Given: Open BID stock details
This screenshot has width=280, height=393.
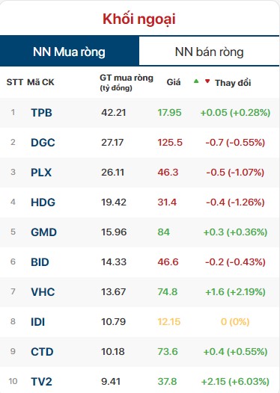Looking at the screenshot, I should (40, 262).
